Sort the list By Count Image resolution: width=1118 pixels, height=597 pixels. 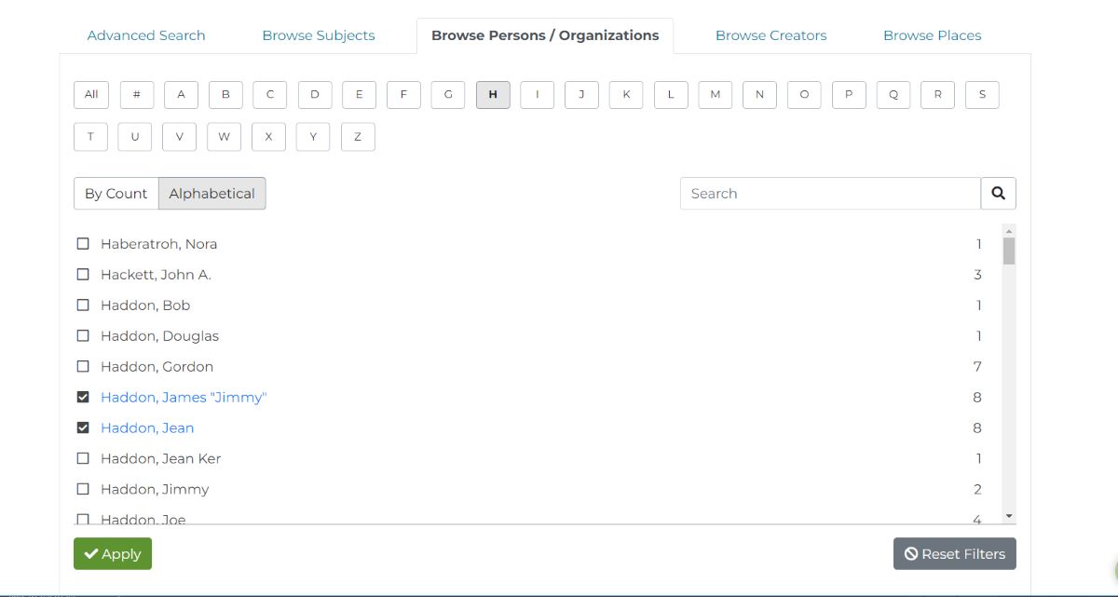coord(116,194)
